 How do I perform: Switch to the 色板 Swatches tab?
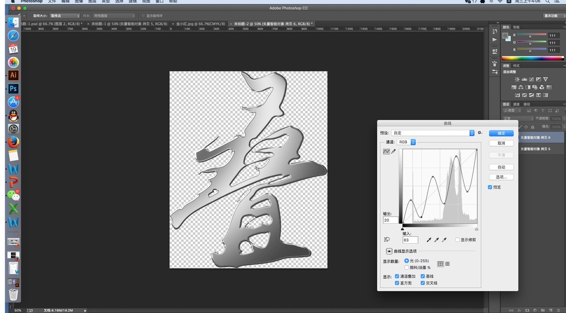pos(516,27)
